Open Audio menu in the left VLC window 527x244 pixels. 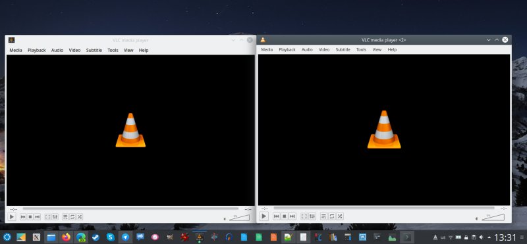[x=57, y=51]
